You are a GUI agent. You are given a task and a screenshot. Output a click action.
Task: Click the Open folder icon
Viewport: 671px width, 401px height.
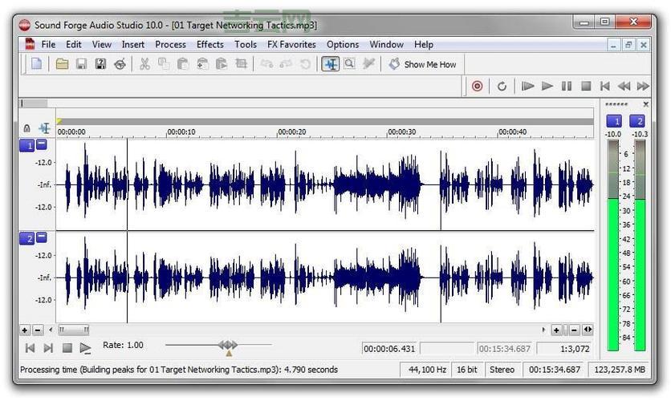click(x=62, y=64)
